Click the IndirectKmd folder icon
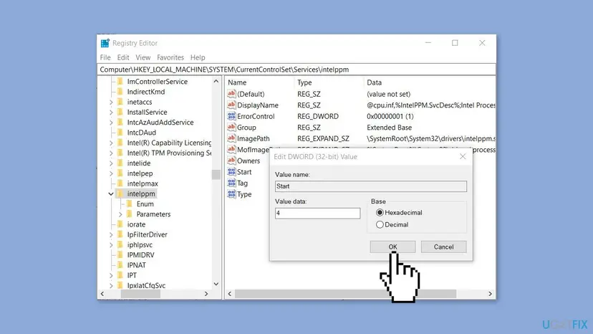Viewport: 593px width, 334px height. (120, 92)
